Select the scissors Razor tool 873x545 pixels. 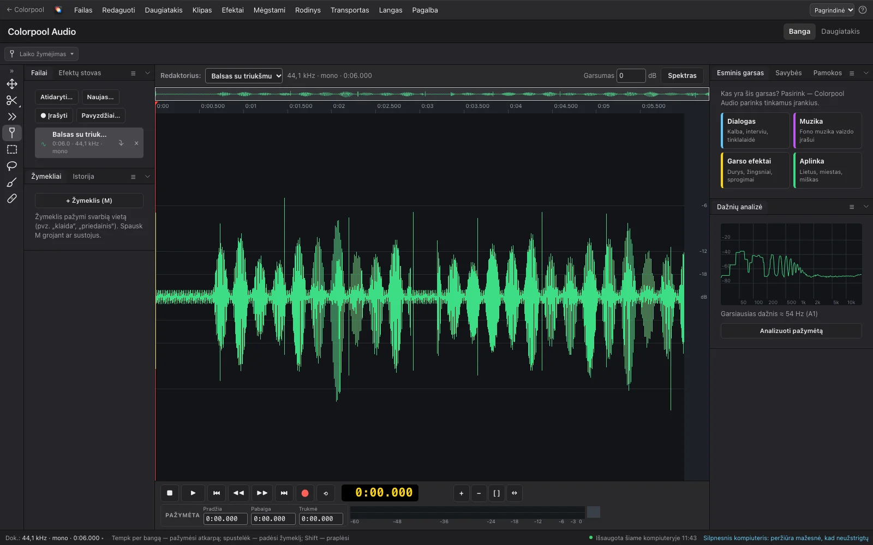12,100
